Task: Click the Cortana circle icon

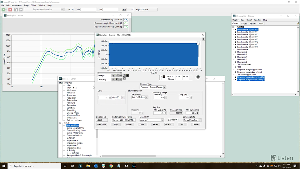Action: pyautogui.click(x=65, y=166)
